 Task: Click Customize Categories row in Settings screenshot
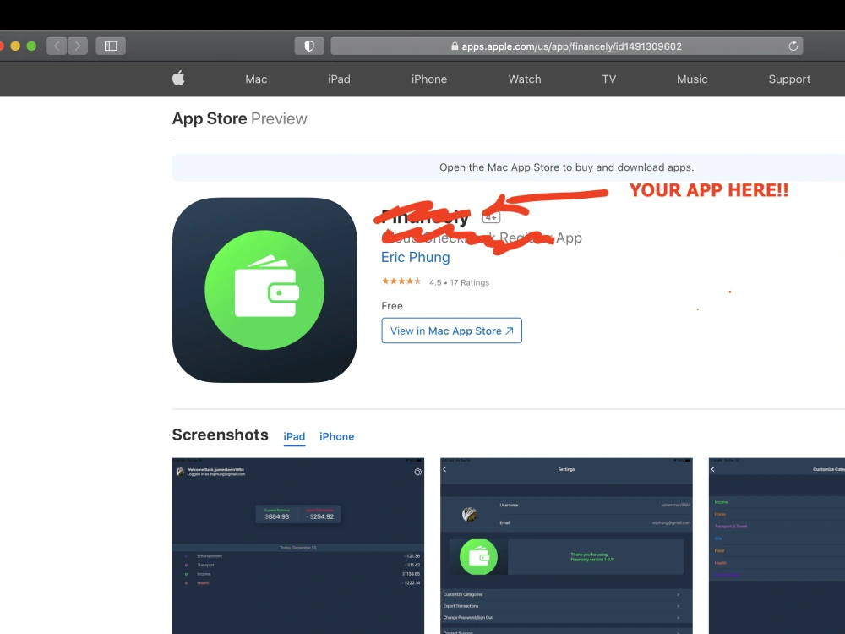(x=566, y=594)
